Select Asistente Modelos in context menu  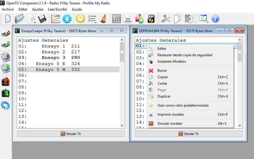point(172,61)
